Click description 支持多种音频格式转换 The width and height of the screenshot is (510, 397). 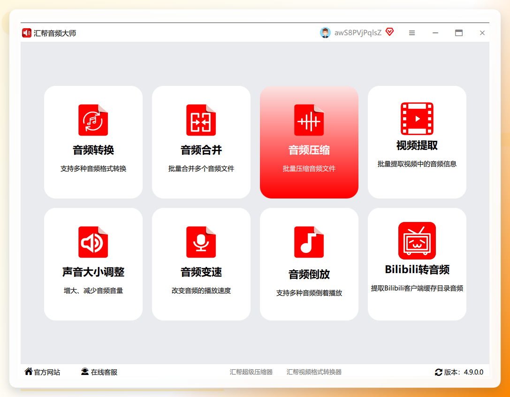click(x=93, y=168)
